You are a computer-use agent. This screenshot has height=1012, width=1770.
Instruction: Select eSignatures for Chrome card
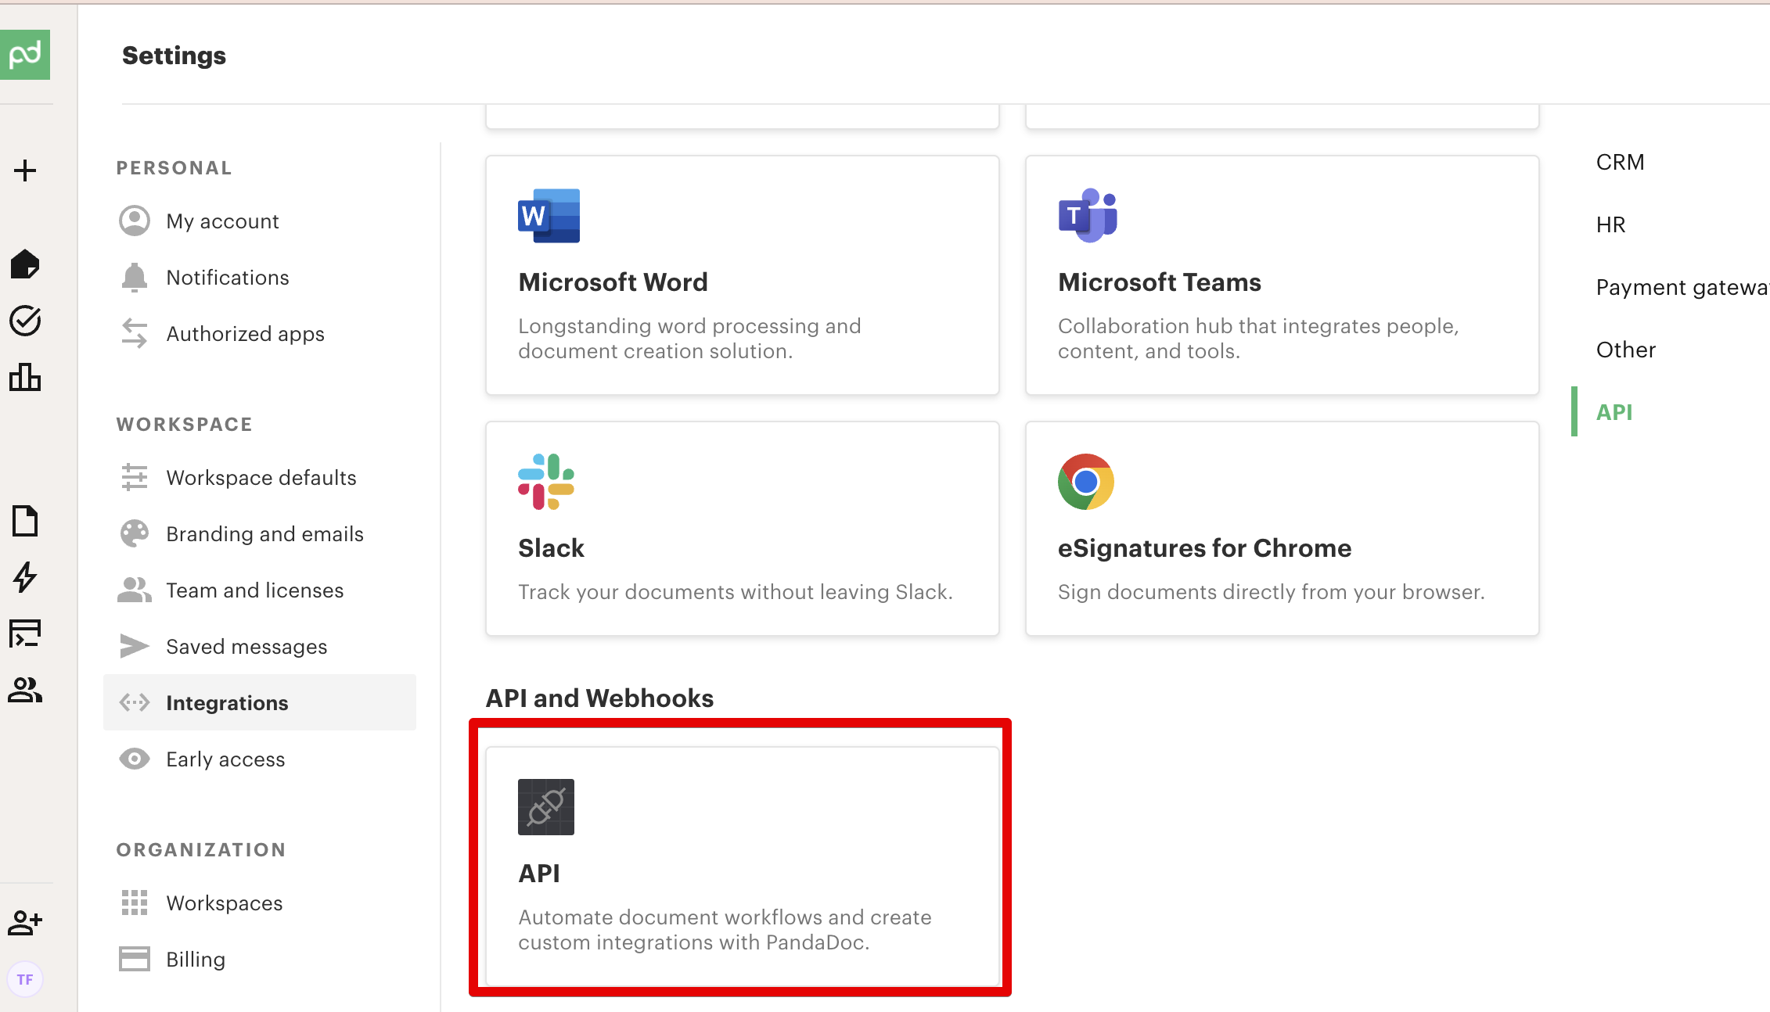click(1282, 529)
